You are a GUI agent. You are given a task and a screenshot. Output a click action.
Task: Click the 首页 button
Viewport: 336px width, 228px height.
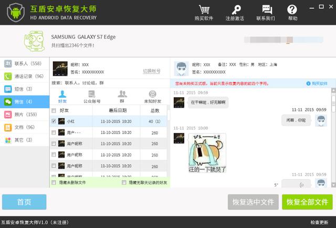(x=24, y=202)
